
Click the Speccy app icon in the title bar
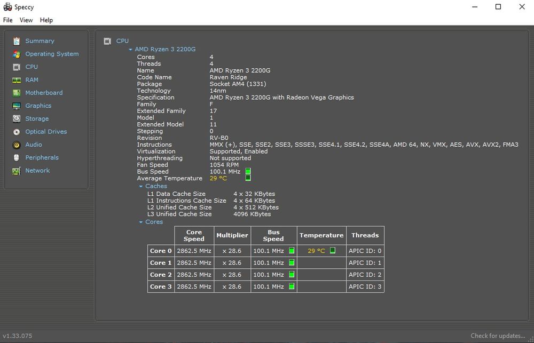(7, 7)
